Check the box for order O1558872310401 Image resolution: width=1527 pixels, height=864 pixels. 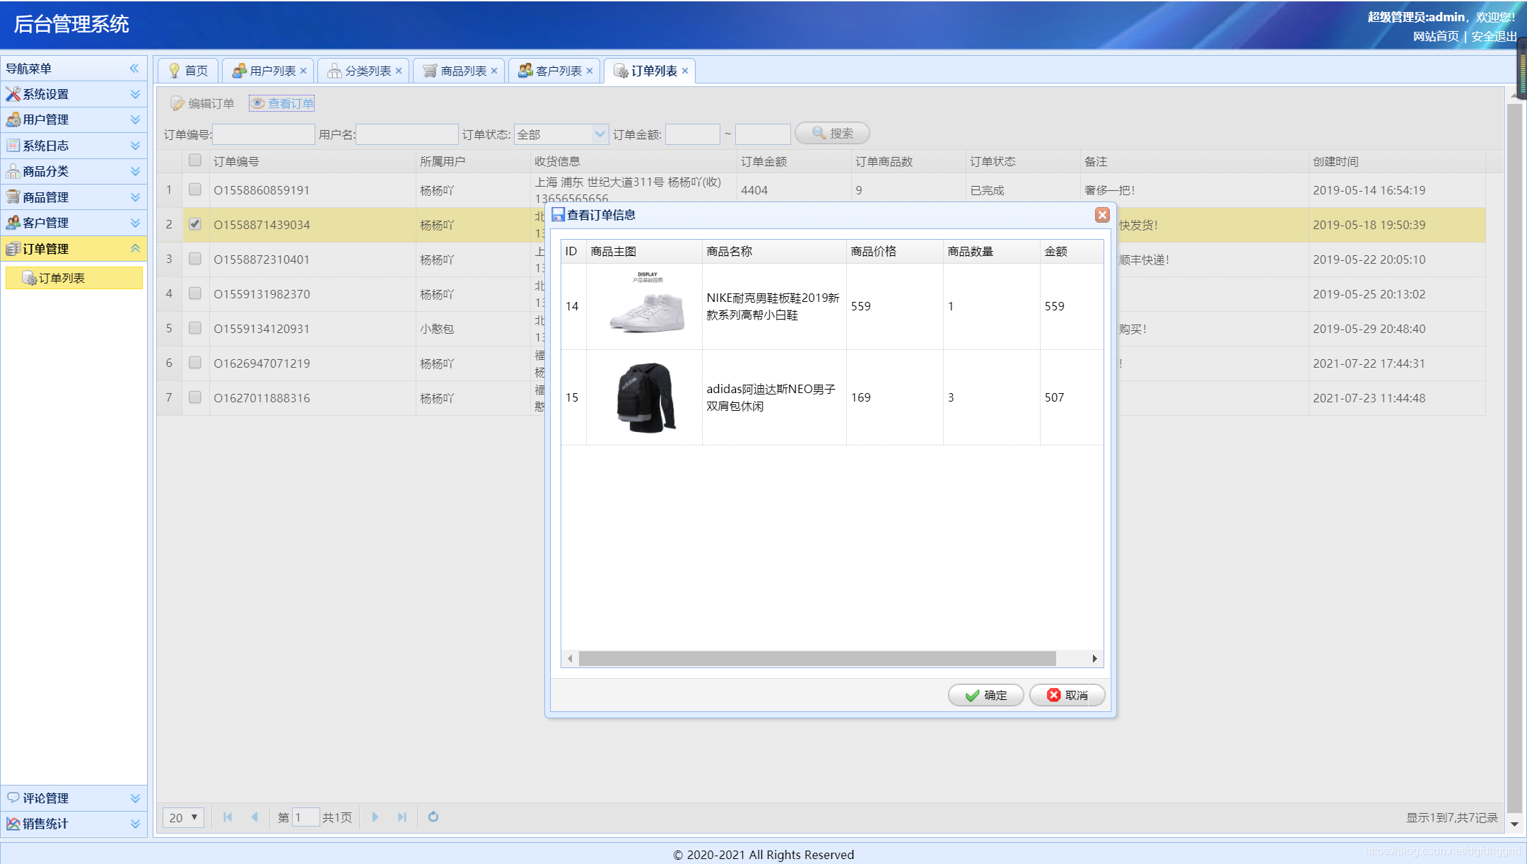click(x=195, y=259)
